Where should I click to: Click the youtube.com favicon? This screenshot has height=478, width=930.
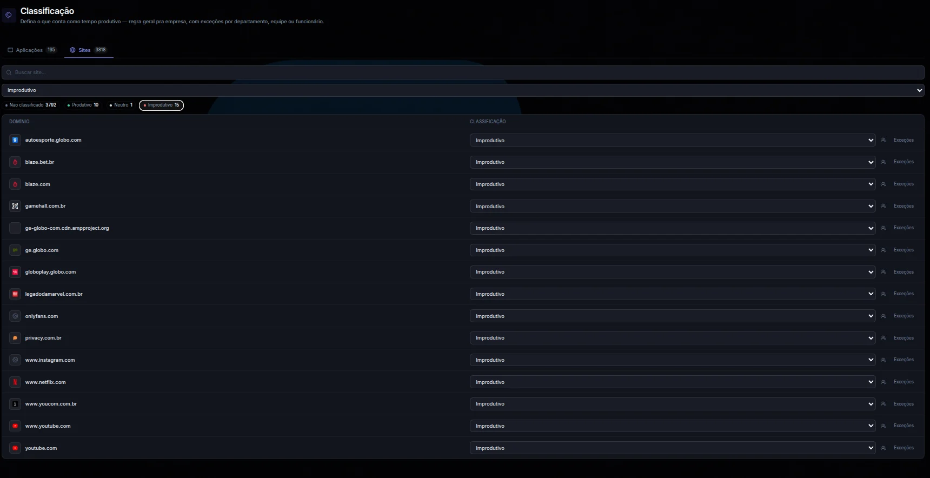point(15,448)
